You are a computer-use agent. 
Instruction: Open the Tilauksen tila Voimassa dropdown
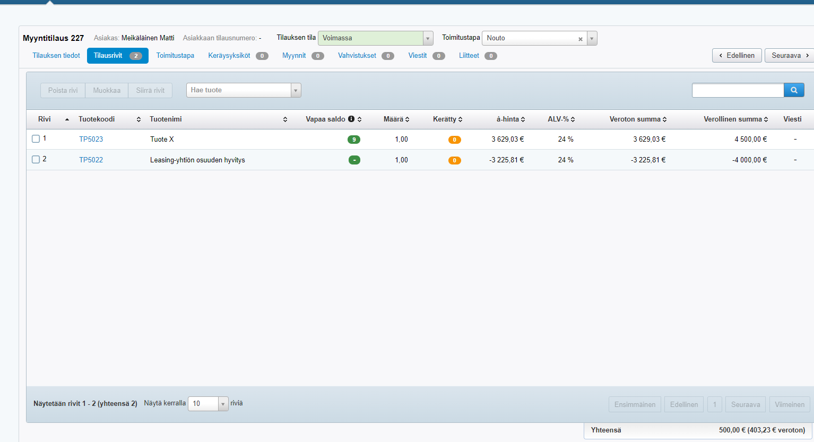[x=428, y=38]
